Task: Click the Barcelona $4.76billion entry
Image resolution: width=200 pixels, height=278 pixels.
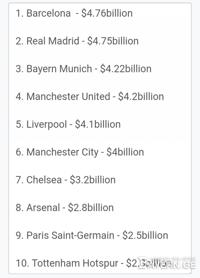Action: (74, 13)
